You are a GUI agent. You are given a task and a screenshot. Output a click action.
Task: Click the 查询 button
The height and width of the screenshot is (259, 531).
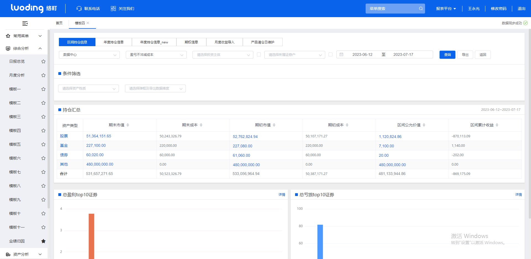447,55
